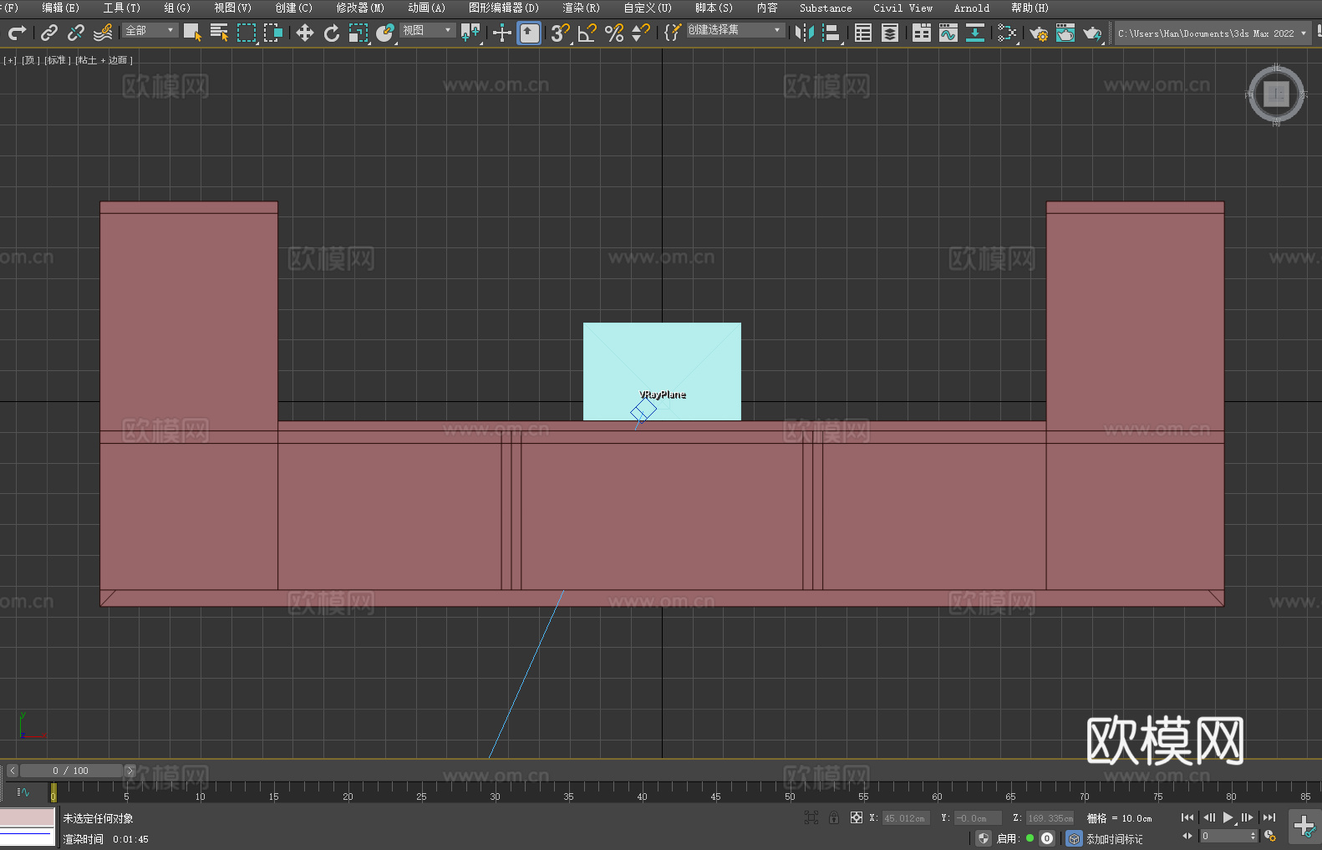Activate the Select Object tool
Screen dimensions: 1322x850
point(192,33)
